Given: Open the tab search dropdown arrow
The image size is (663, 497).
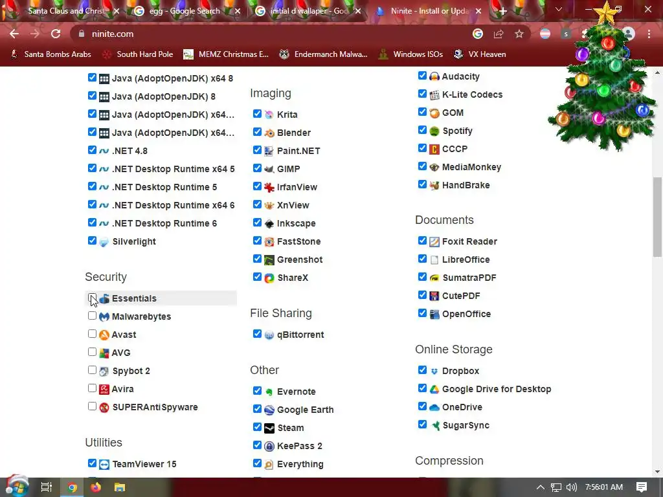Looking at the screenshot, I should [559, 9].
